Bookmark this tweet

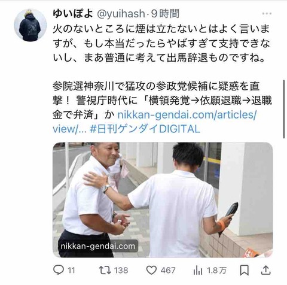pyautogui.click(x=244, y=271)
